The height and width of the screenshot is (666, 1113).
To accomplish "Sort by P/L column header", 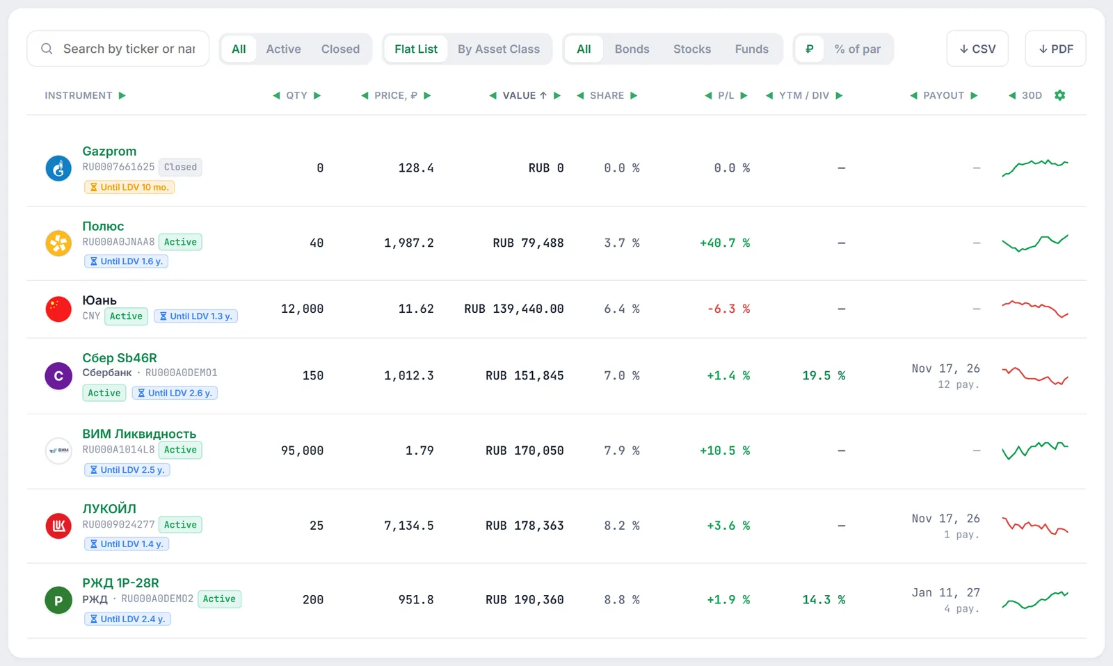I will pyautogui.click(x=726, y=95).
